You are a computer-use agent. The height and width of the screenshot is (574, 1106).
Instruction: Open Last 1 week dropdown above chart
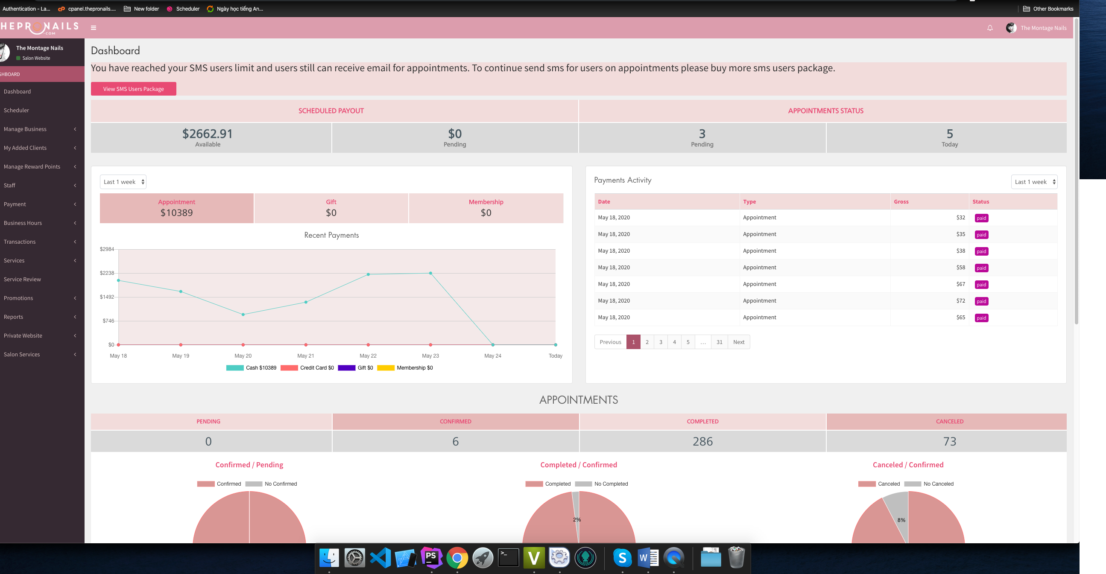[123, 182]
